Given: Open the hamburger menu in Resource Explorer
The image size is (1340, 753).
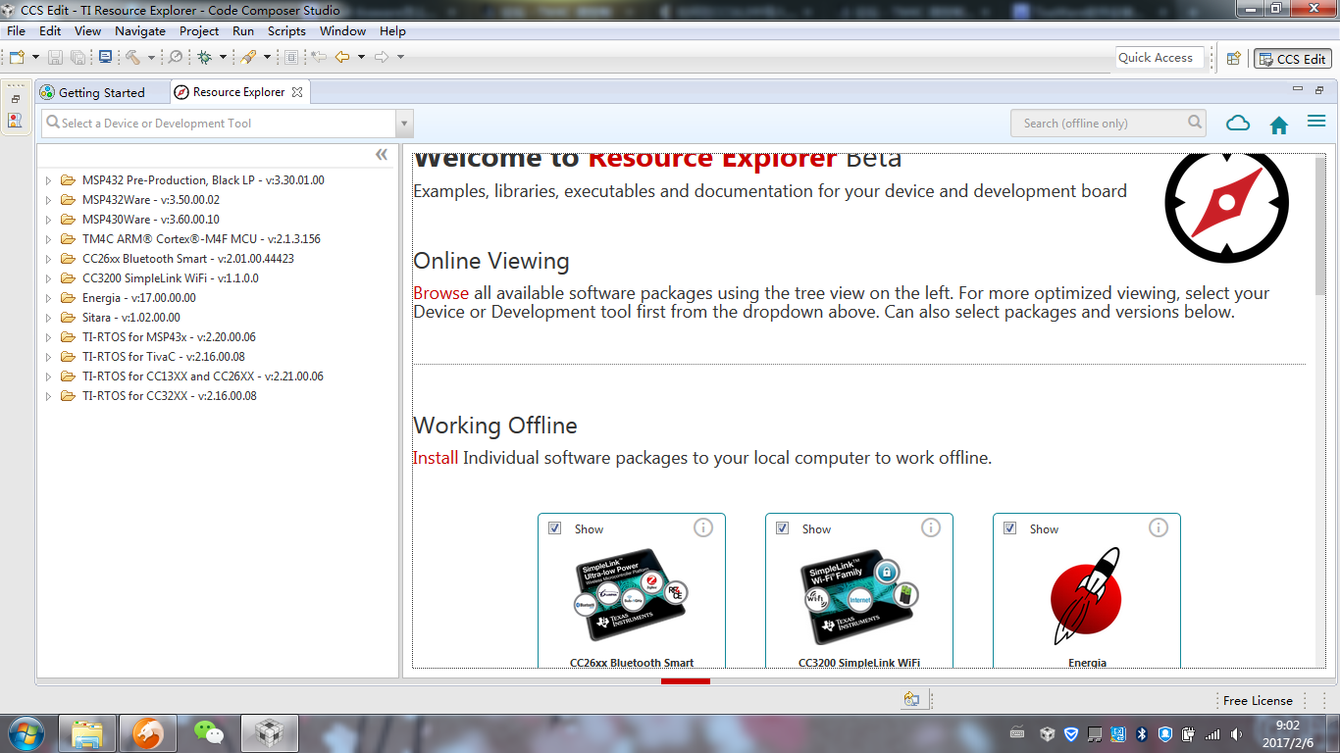Looking at the screenshot, I should tap(1316, 122).
